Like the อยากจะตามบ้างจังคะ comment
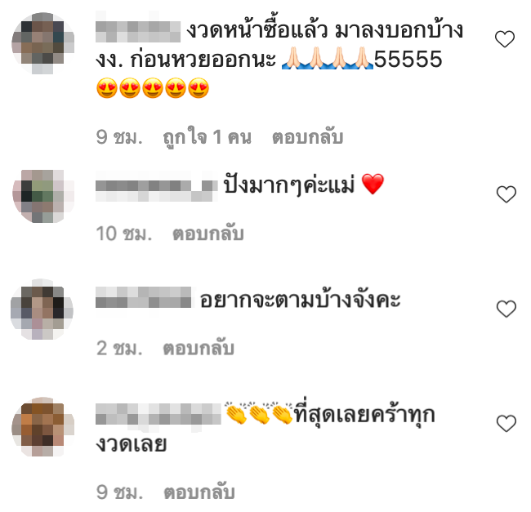Image resolution: width=531 pixels, height=512 pixels. 506,309
